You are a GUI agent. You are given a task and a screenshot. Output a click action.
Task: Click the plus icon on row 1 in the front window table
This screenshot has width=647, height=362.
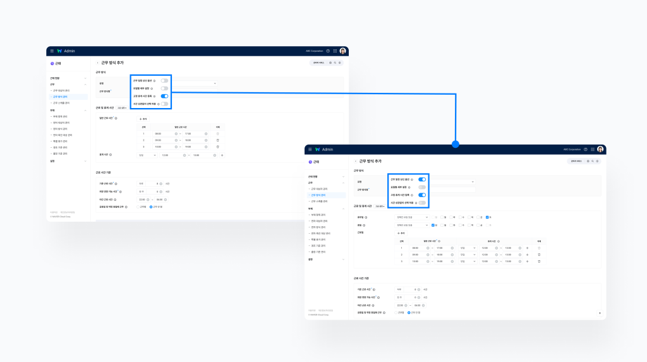(527, 248)
